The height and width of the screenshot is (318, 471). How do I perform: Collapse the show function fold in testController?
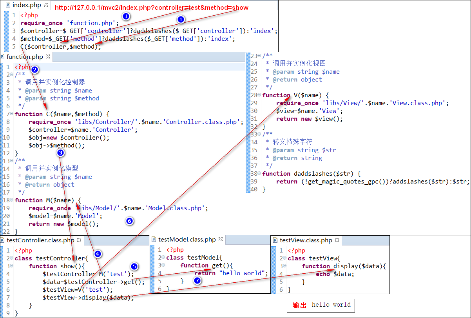12,266
